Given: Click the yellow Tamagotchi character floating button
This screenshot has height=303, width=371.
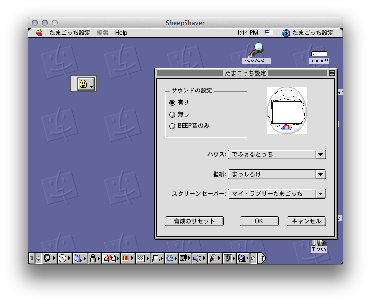Looking at the screenshot, I should [x=84, y=84].
